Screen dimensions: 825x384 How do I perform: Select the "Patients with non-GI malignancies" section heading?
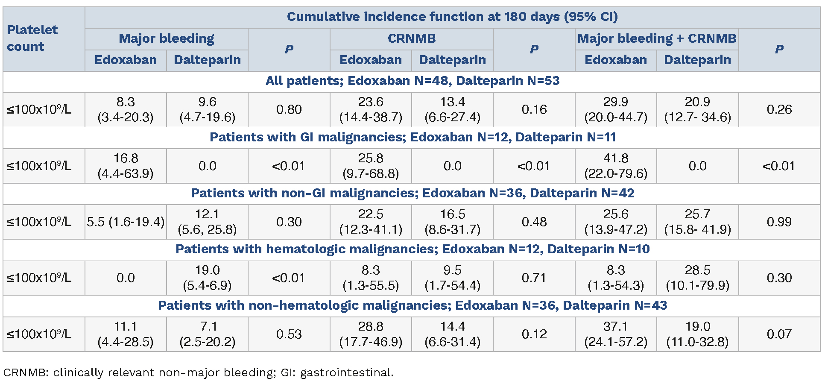click(412, 193)
